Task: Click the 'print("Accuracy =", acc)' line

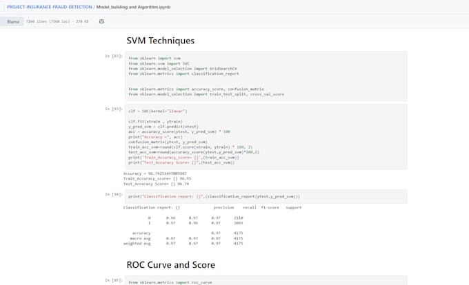Action: (x=155, y=137)
